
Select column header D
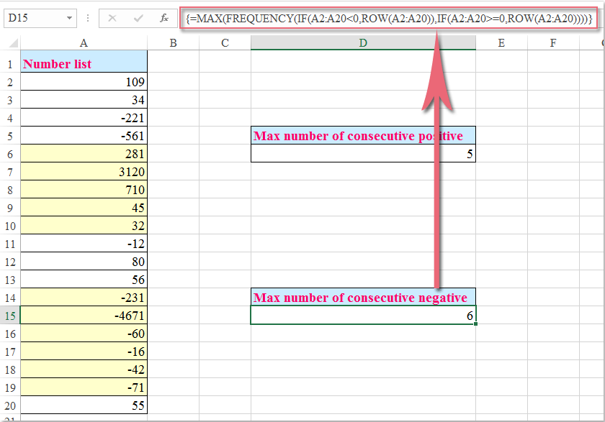coord(362,43)
